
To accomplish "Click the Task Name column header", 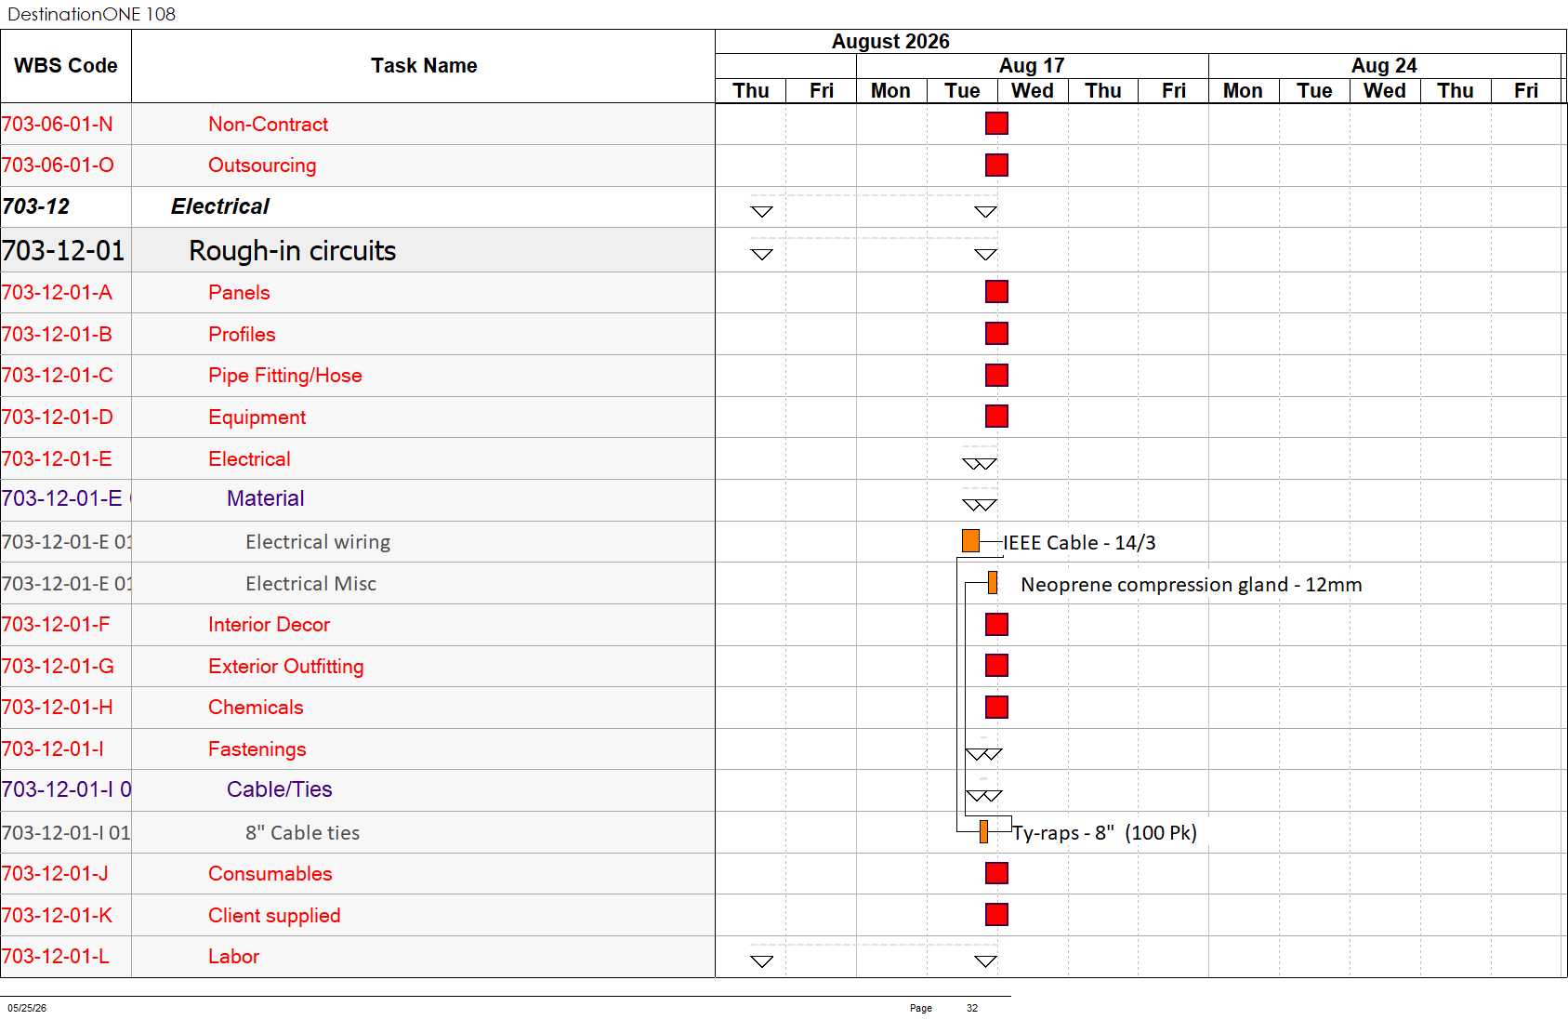I will point(424,66).
